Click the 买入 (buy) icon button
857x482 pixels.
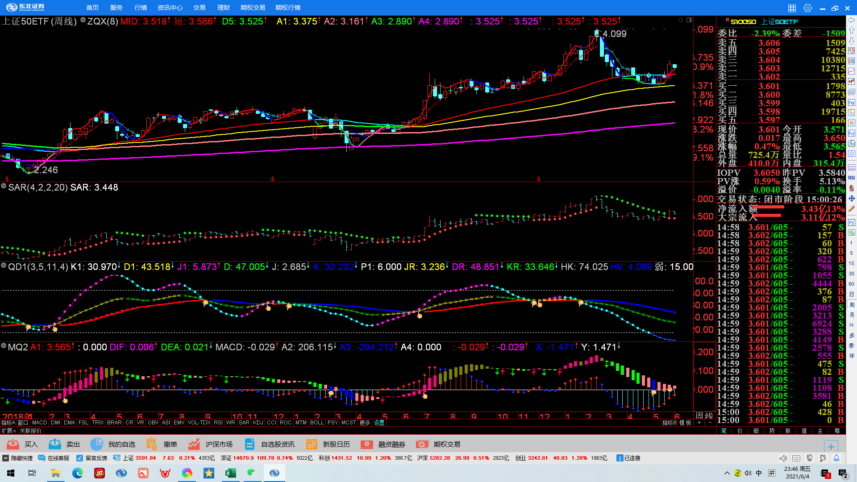pos(13,444)
